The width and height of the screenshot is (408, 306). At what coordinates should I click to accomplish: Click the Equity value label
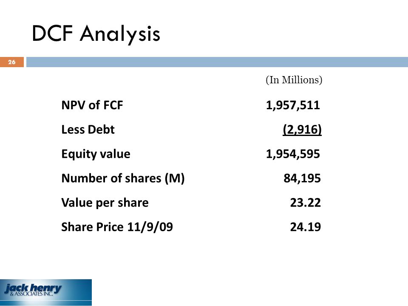[x=96, y=154]
